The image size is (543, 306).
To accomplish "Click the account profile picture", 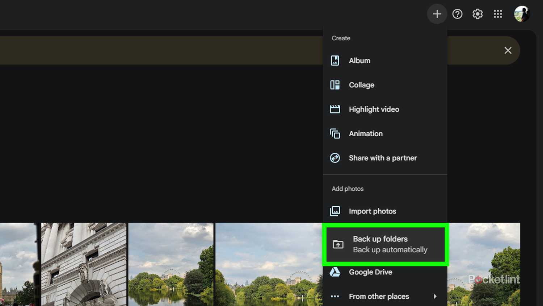I will point(522,14).
